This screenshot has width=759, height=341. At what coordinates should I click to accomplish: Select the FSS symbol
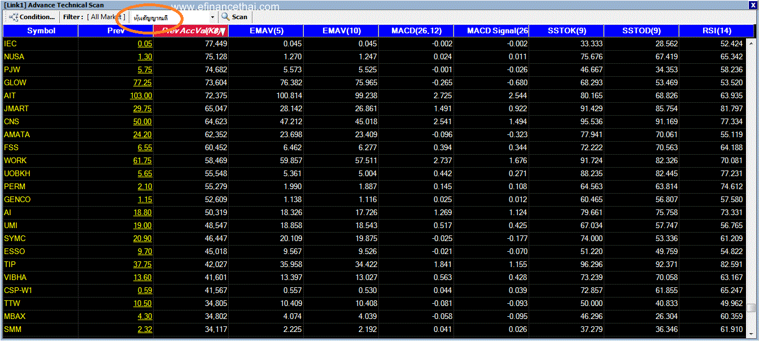[x=11, y=147]
